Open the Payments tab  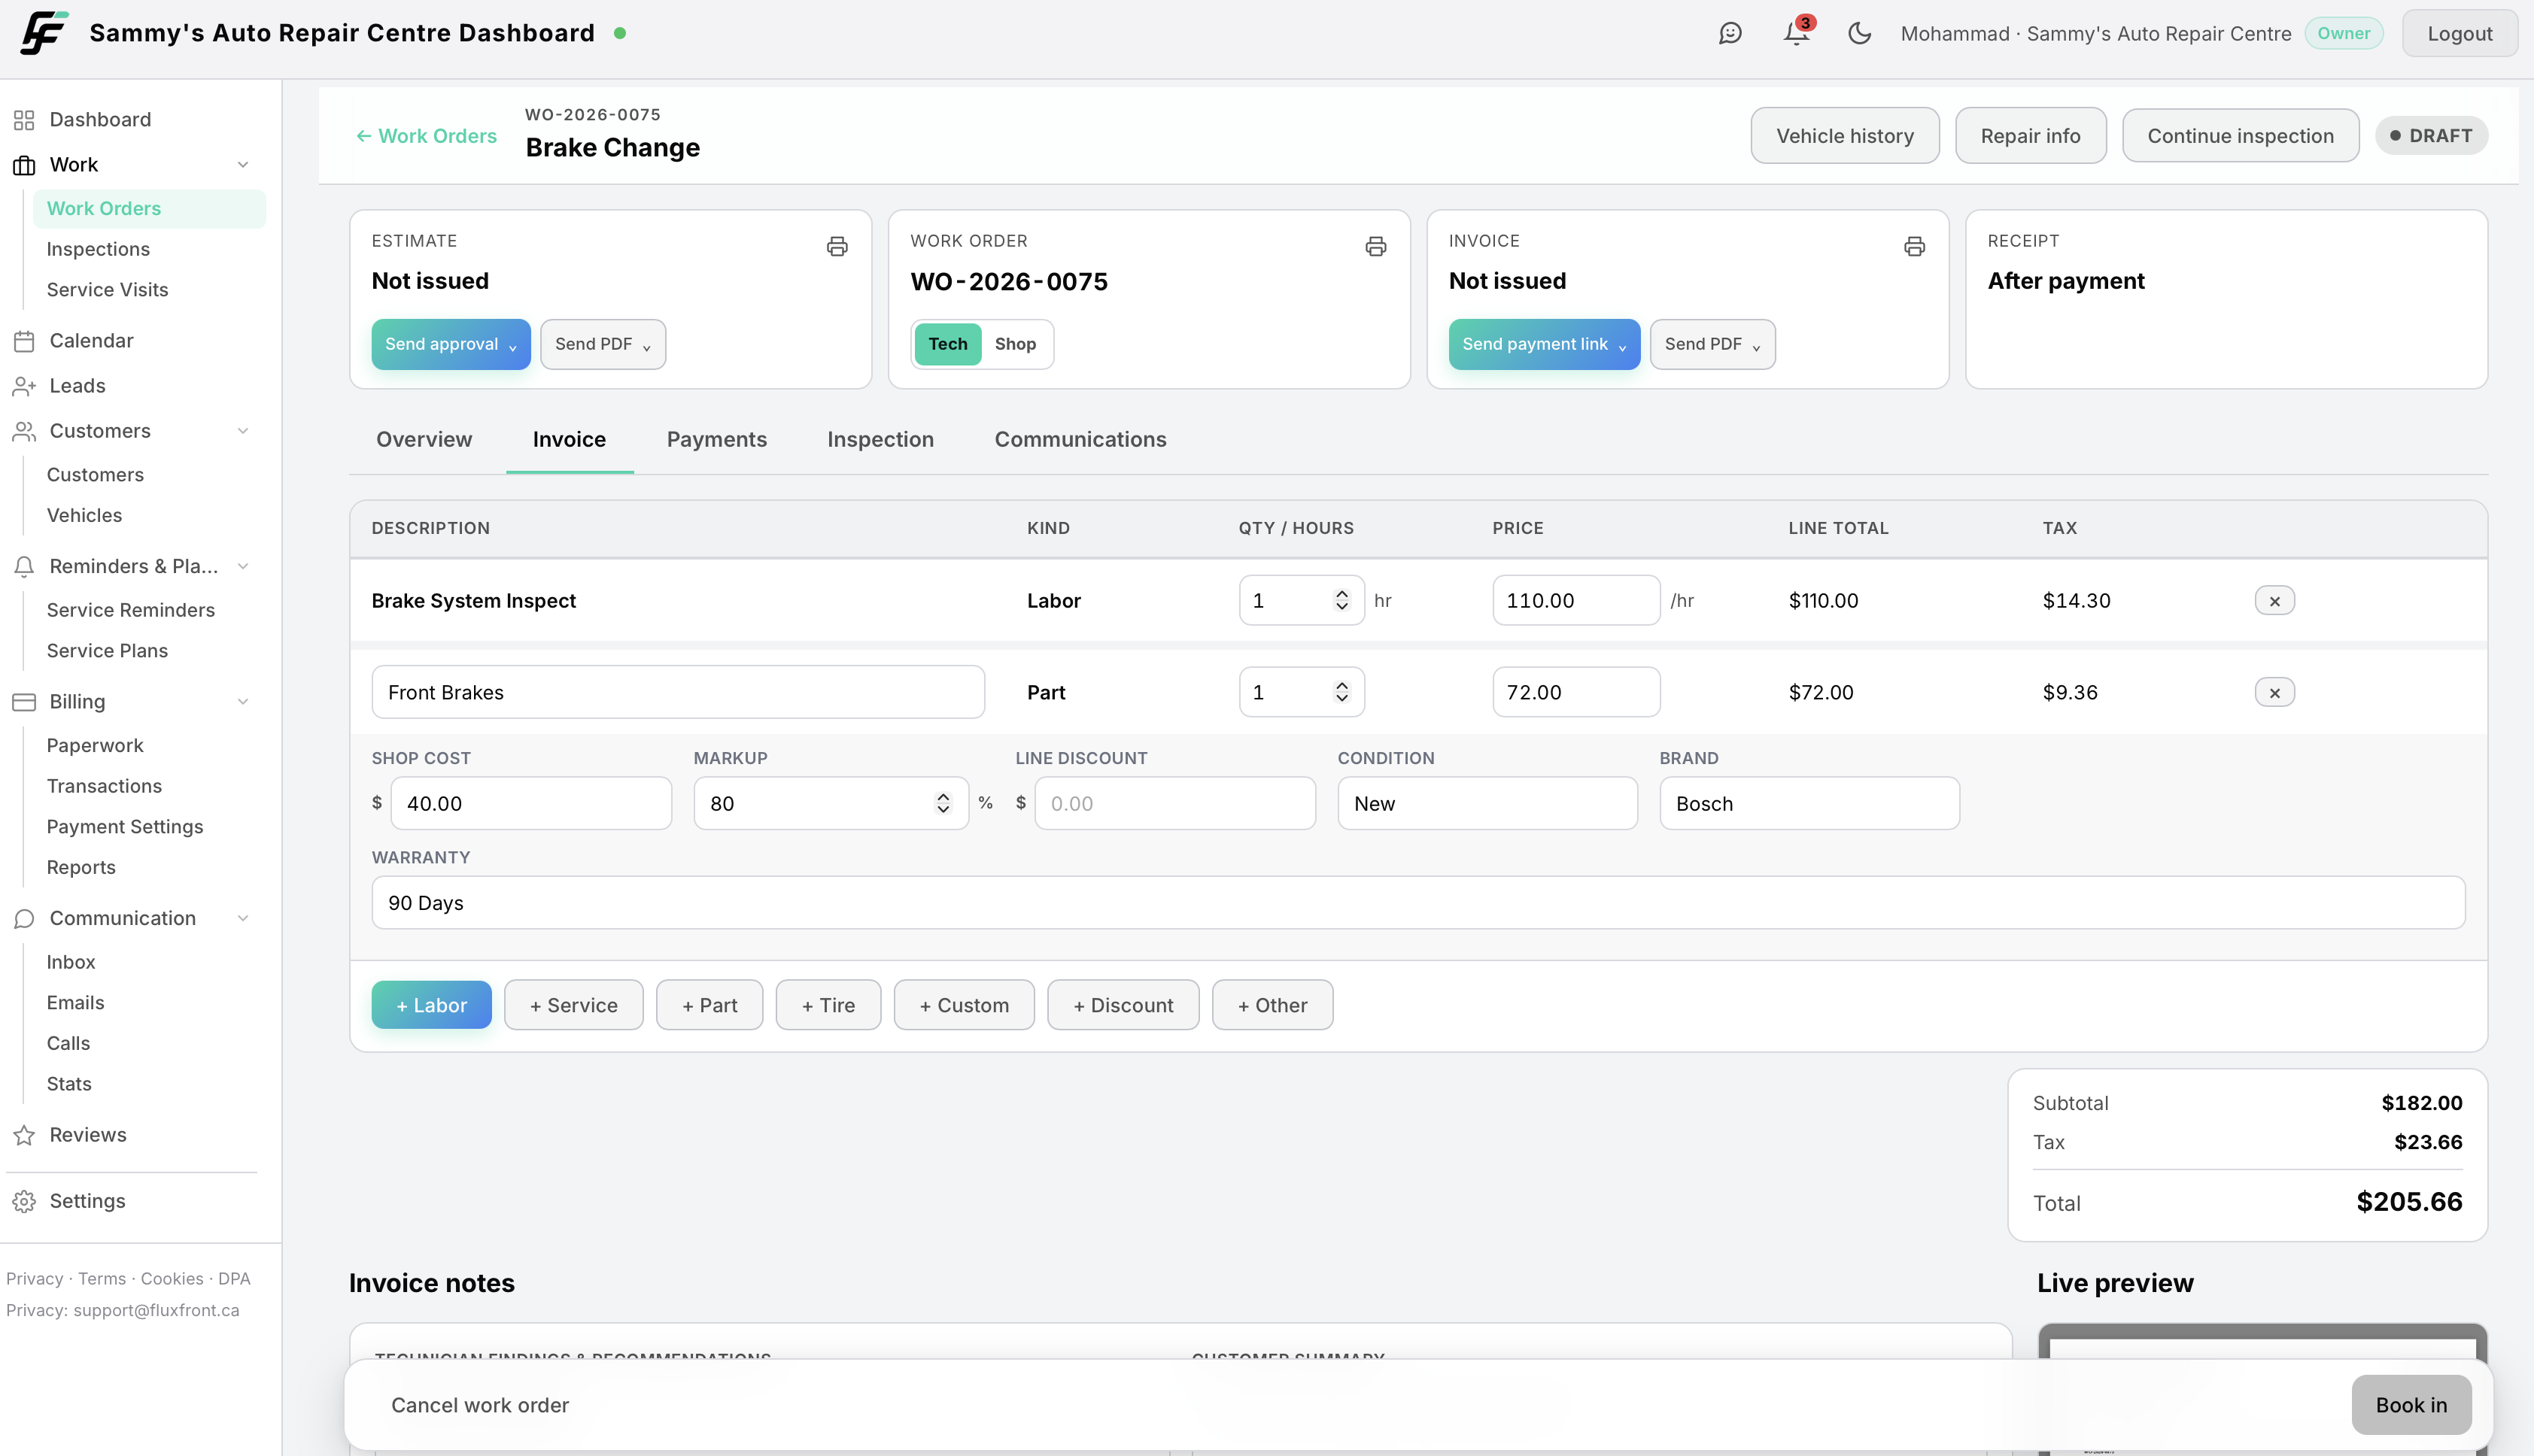pos(716,440)
